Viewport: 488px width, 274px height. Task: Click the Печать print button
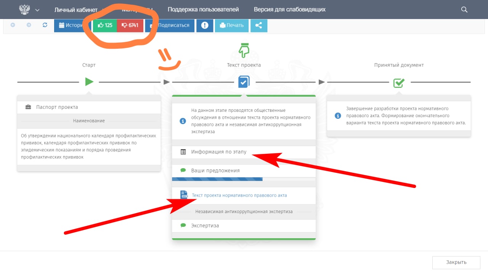coord(232,25)
